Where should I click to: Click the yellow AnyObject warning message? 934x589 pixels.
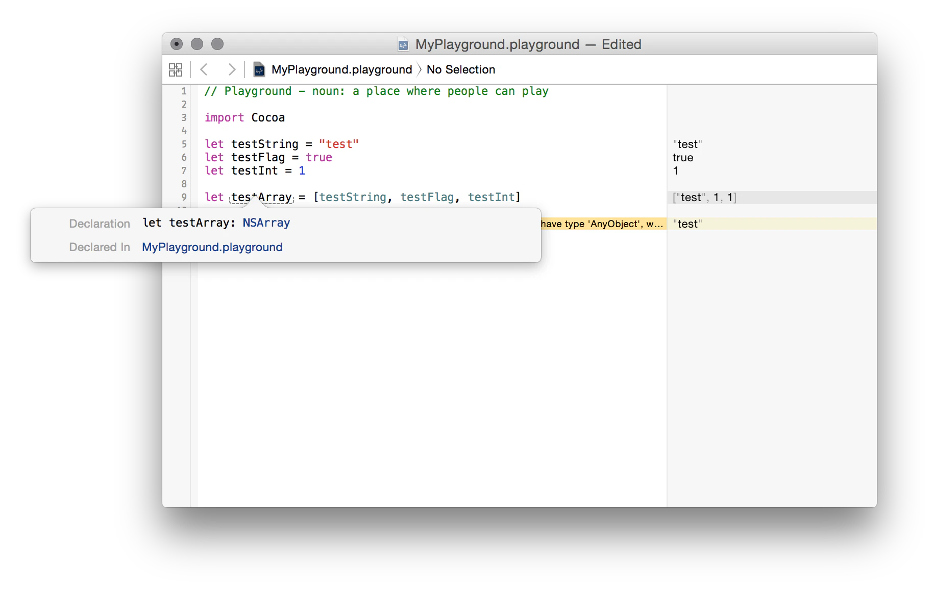pyautogui.click(x=604, y=224)
